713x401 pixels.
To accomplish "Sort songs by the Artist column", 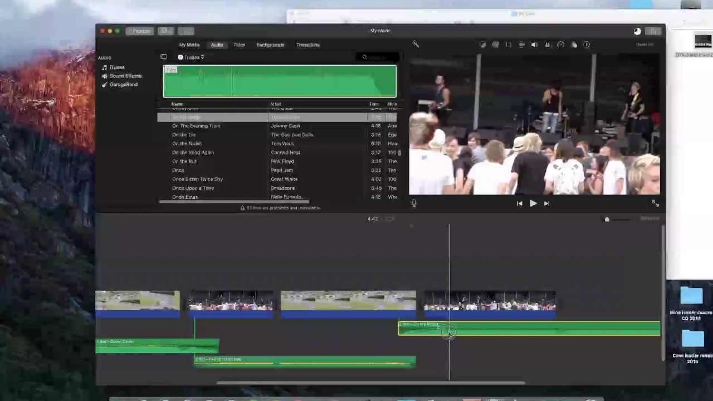I will tap(276, 104).
